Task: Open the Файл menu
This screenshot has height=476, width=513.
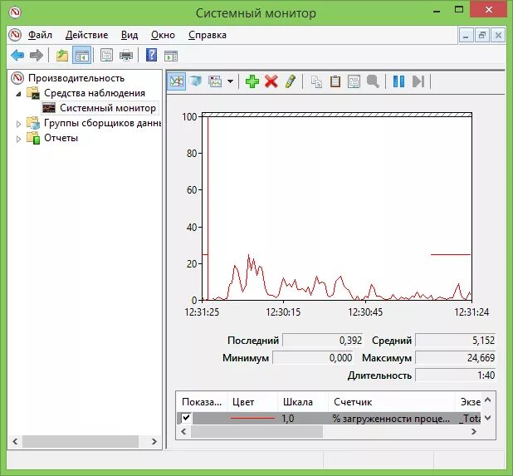Action: point(40,35)
